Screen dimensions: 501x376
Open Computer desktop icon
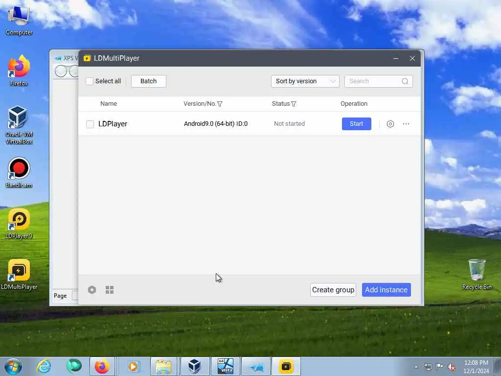[19, 21]
